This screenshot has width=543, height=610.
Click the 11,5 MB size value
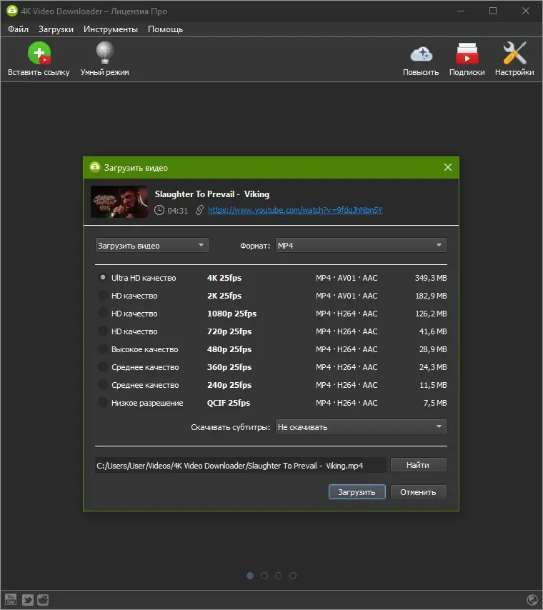(433, 385)
